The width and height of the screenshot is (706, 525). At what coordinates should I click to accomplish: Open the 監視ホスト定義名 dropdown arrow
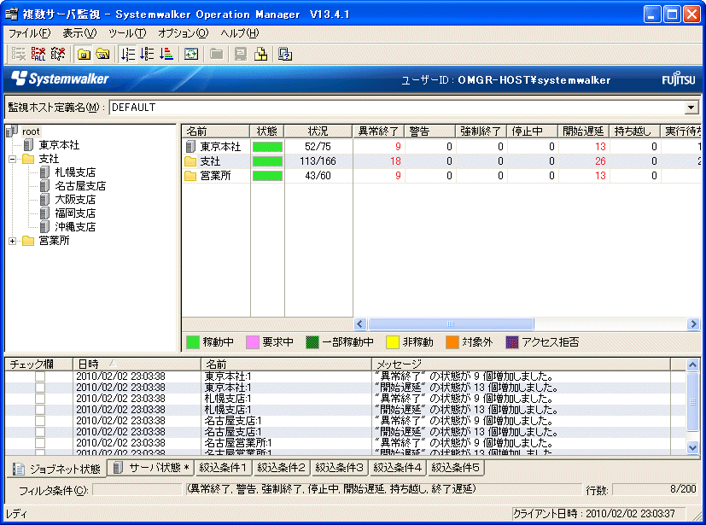point(691,108)
